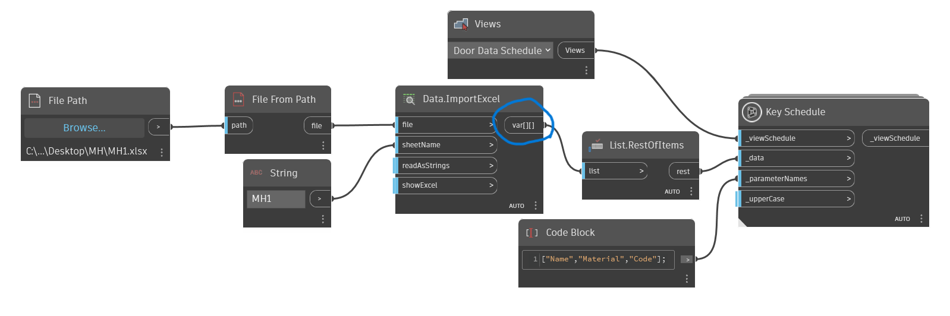Click the Views node icon

click(x=461, y=24)
